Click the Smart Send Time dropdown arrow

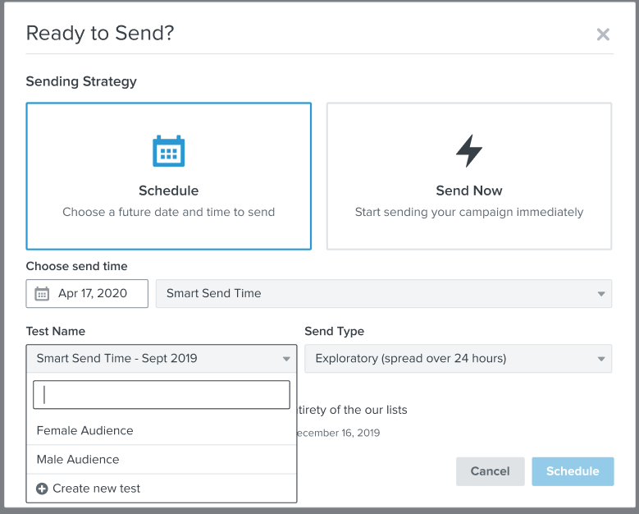click(601, 294)
